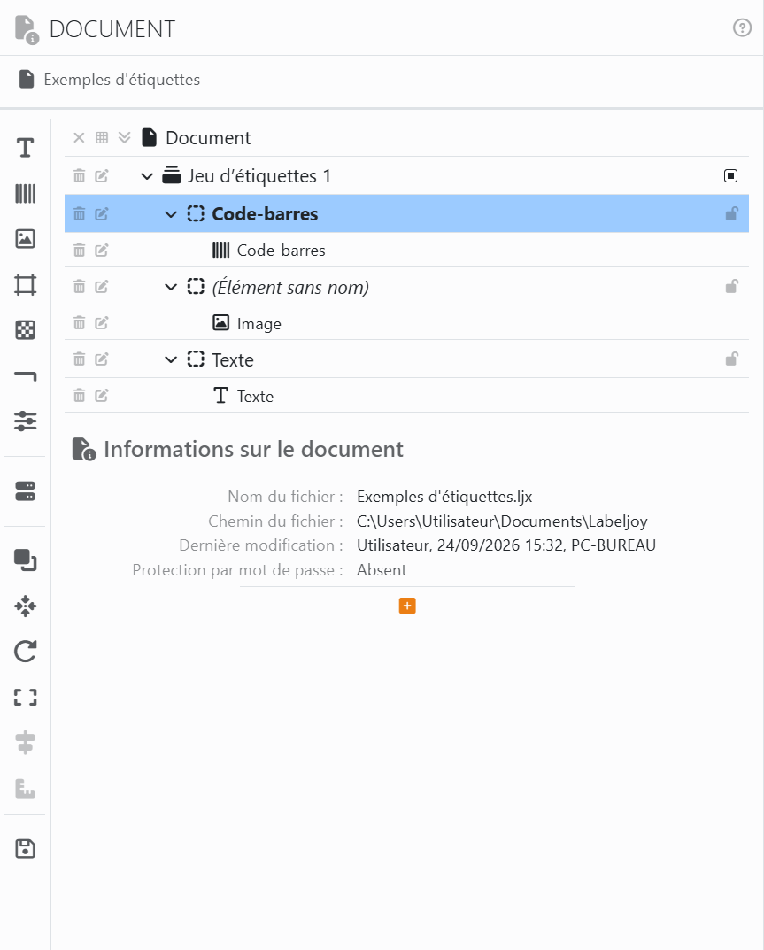This screenshot has height=950, width=764.
Task: Click the overlapping squares arrange icon
Action: point(25,560)
